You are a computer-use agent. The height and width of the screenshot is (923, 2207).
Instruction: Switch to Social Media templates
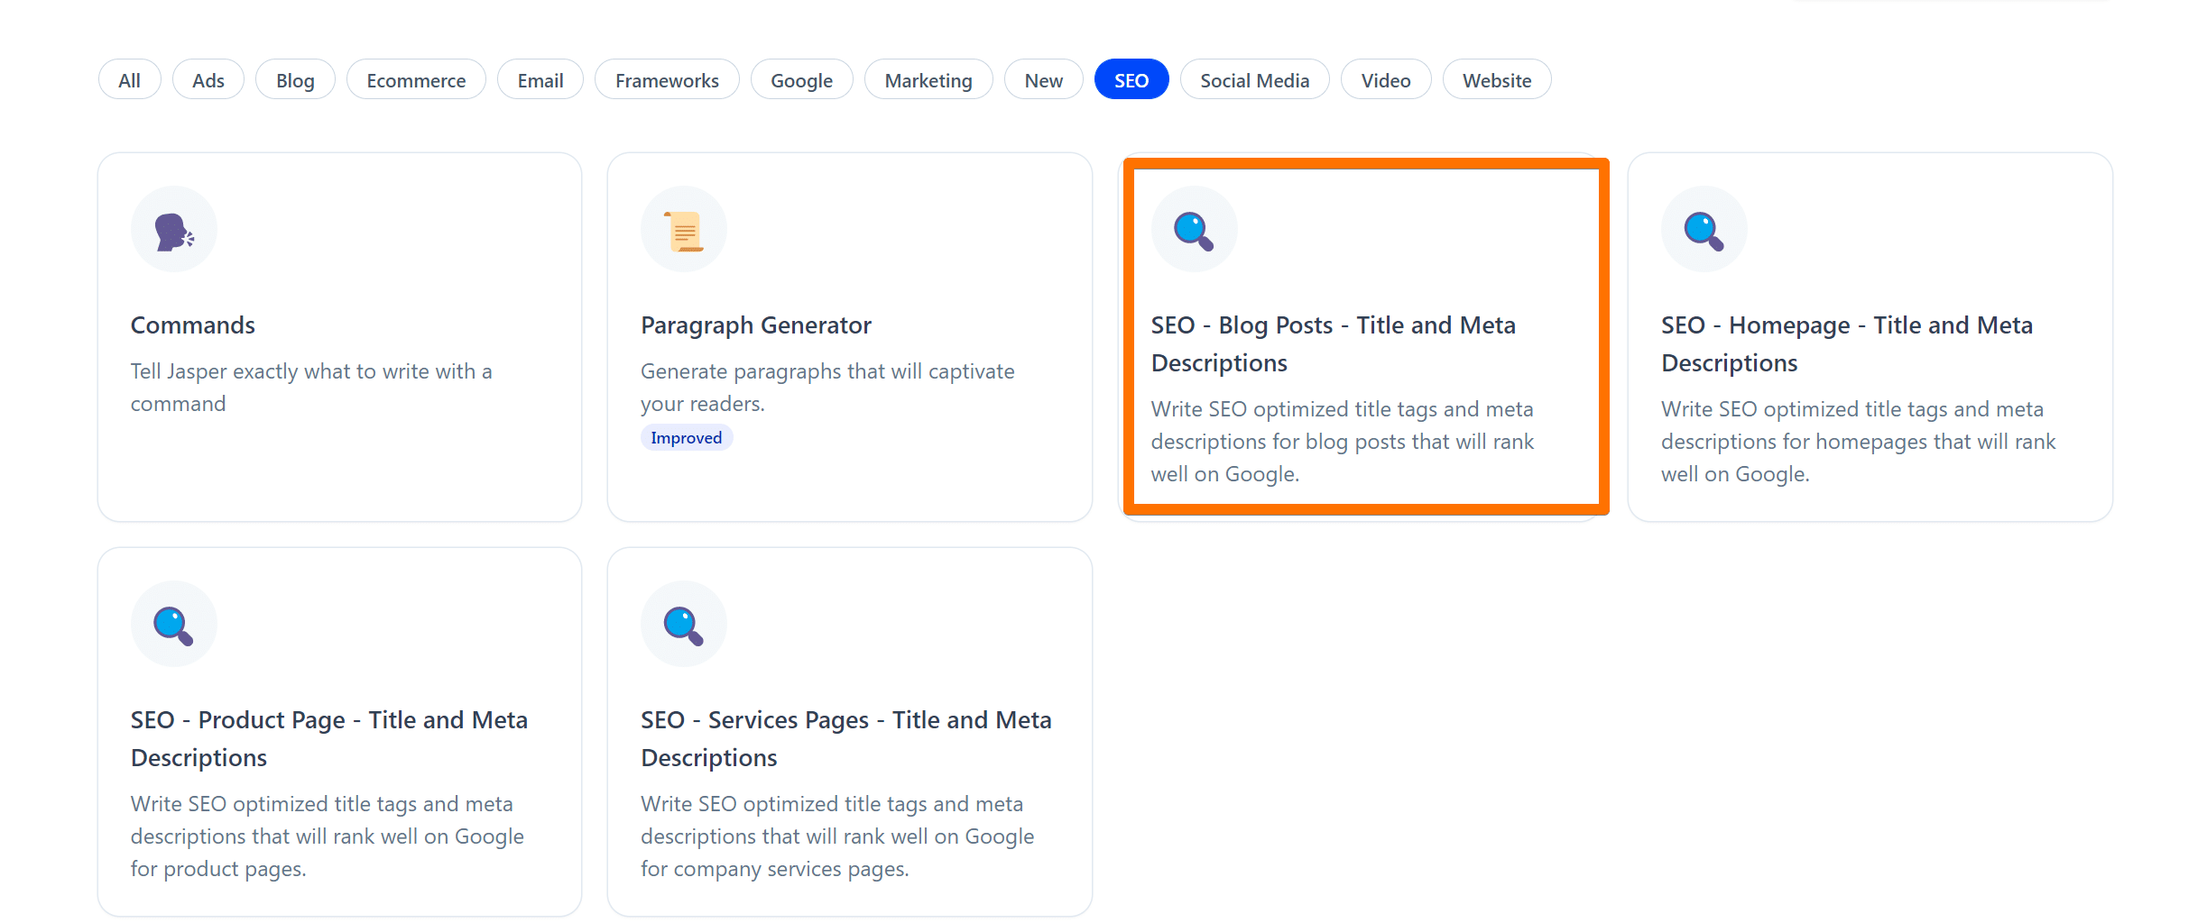click(1255, 80)
